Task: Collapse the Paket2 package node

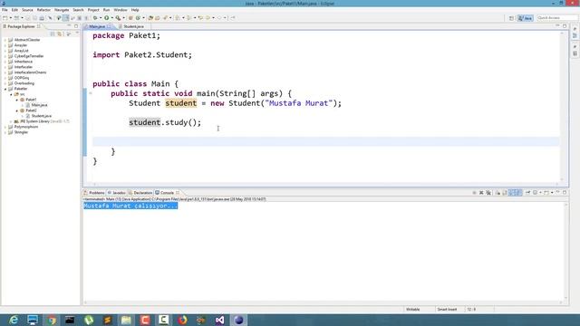Action: [16, 110]
